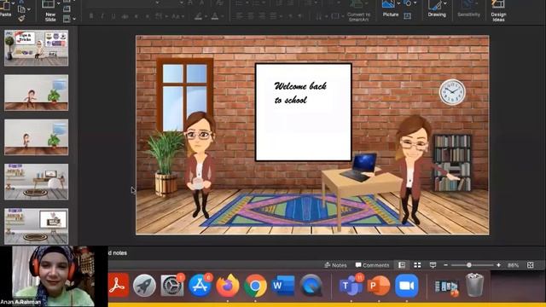The image size is (546, 307).
Task: Click Convert to SmartArt button
Action: pyautogui.click(x=358, y=11)
